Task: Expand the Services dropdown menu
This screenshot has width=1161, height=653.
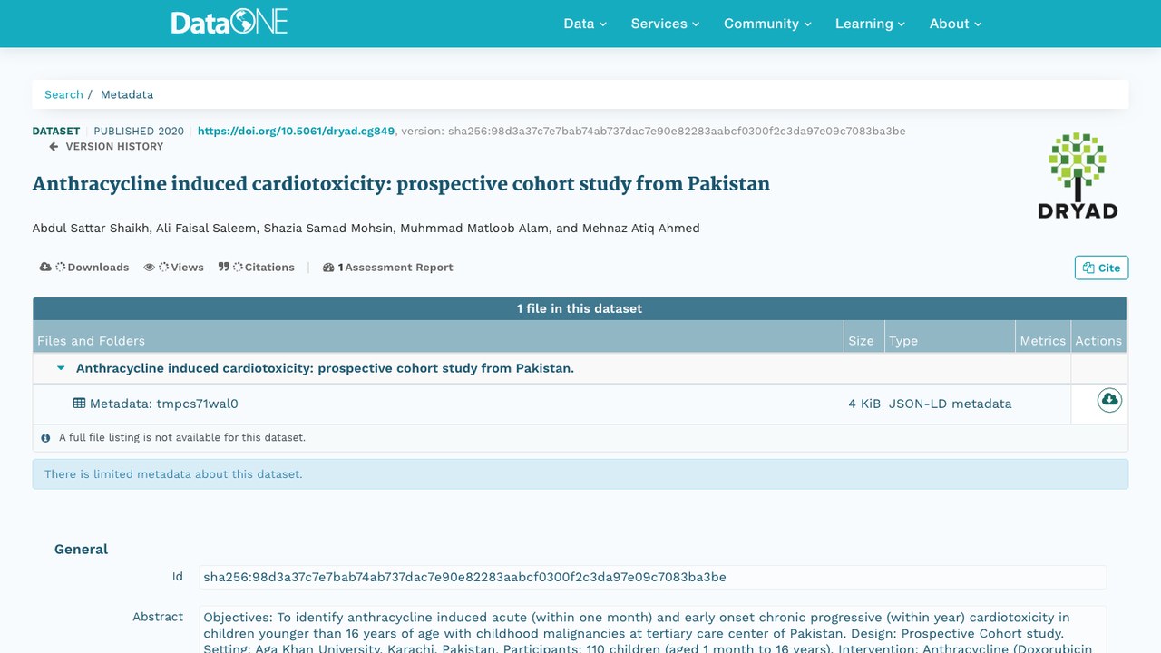Action: [665, 24]
